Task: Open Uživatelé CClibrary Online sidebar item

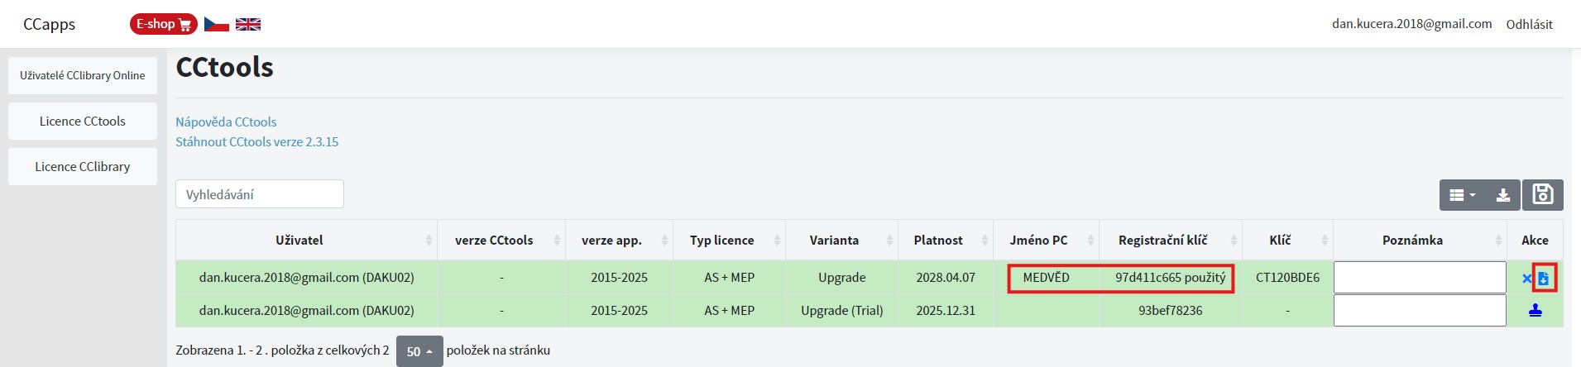Action: point(83,76)
